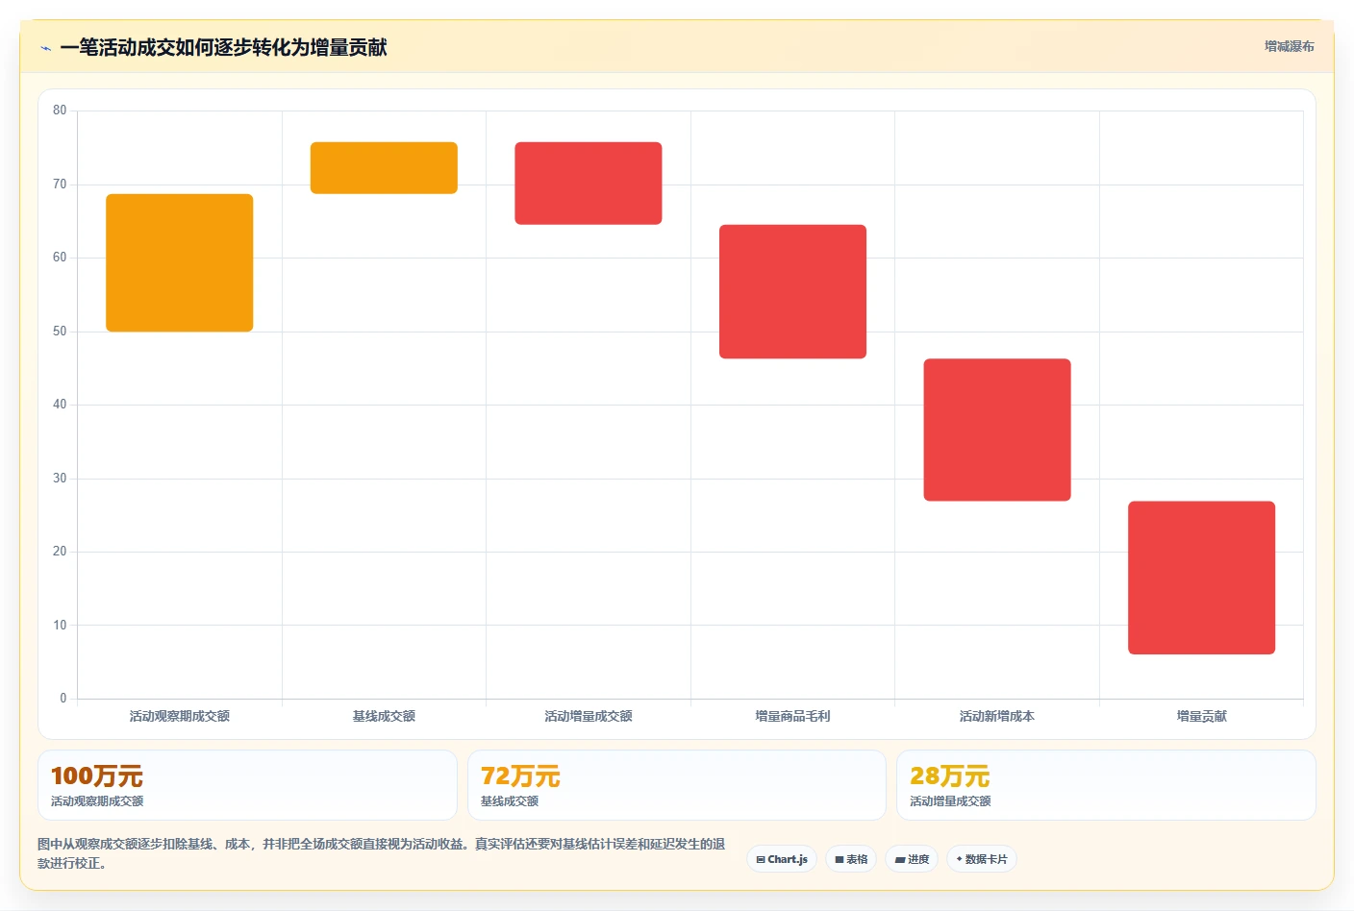Screen dimensions: 1354x911
Task: Select the 进度 tag chip
Action: click(x=912, y=859)
